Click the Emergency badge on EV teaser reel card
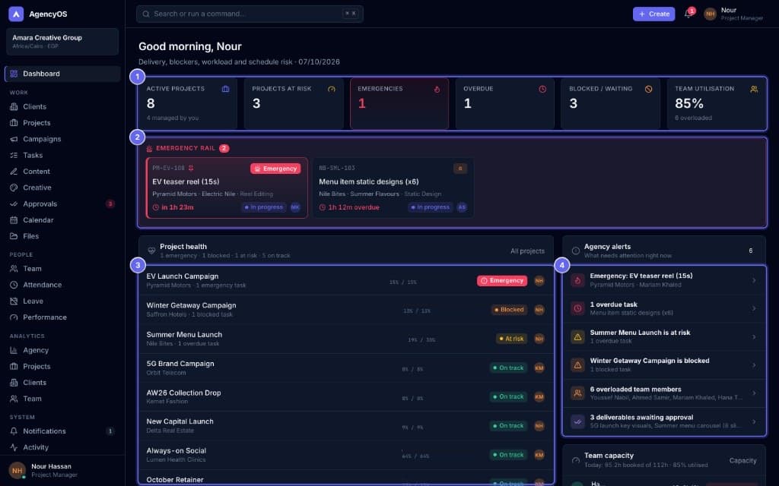The width and height of the screenshot is (779, 486). coord(275,169)
